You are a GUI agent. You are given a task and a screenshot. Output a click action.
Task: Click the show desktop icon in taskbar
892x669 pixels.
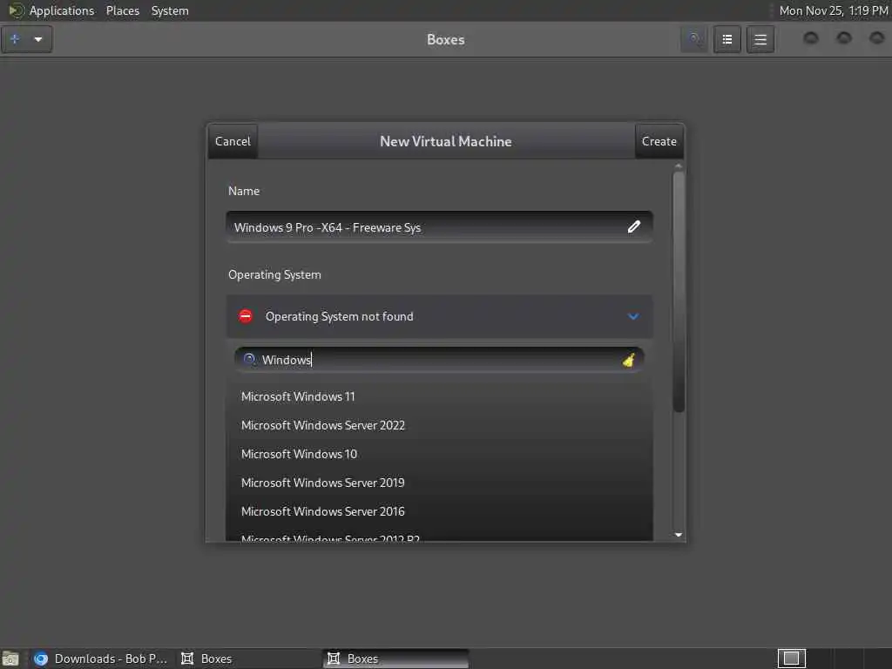10,659
